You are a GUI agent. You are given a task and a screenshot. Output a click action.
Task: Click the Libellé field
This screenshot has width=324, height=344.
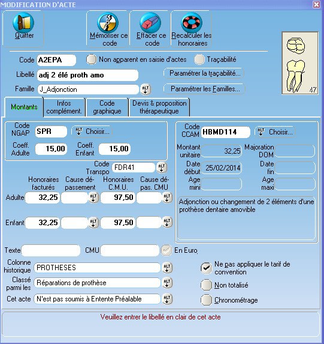coord(87,75)
